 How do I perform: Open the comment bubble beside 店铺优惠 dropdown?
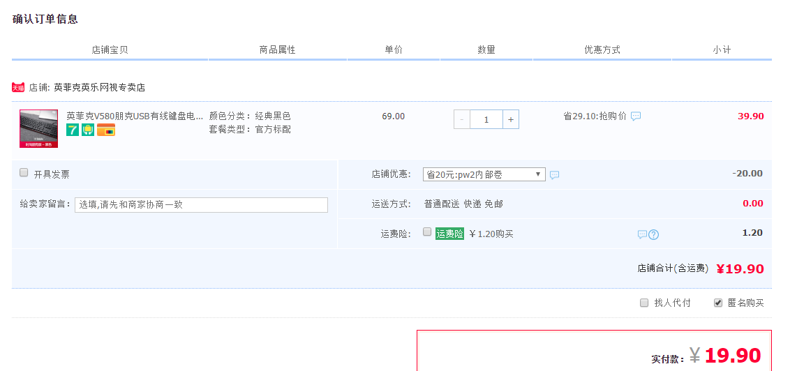tap(555, 175)
